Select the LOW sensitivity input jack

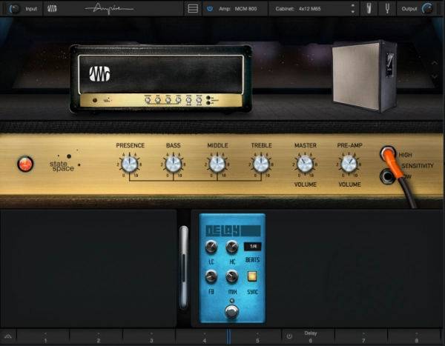(x=387, y=176)
